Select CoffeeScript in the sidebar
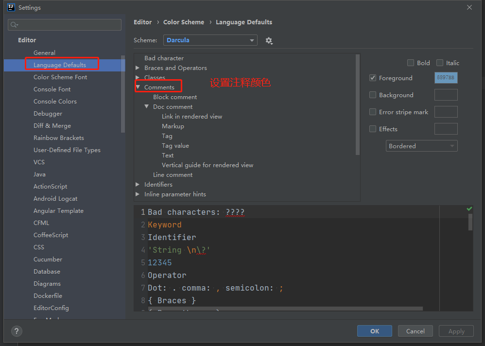Image resolution: width=485 pixels, height=346 pixels. (x=51, y=235)
